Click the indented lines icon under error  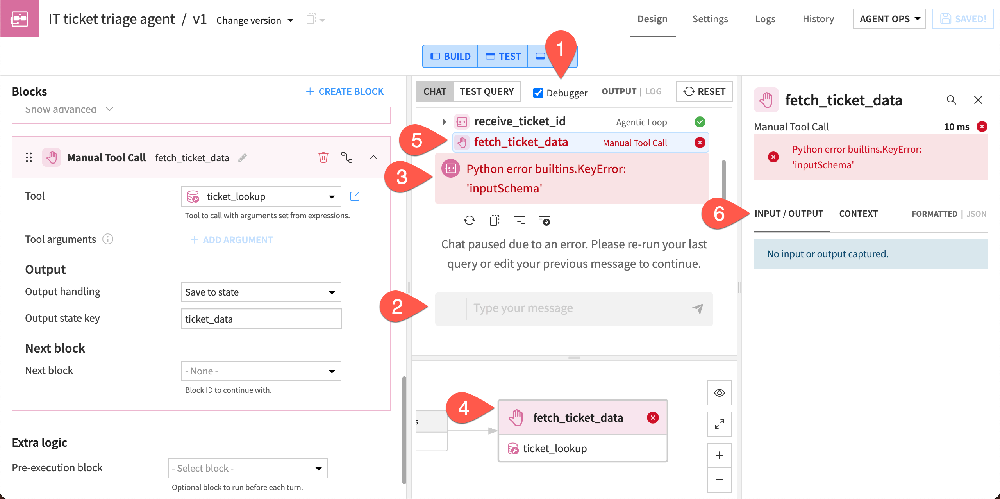pos(520,221)
